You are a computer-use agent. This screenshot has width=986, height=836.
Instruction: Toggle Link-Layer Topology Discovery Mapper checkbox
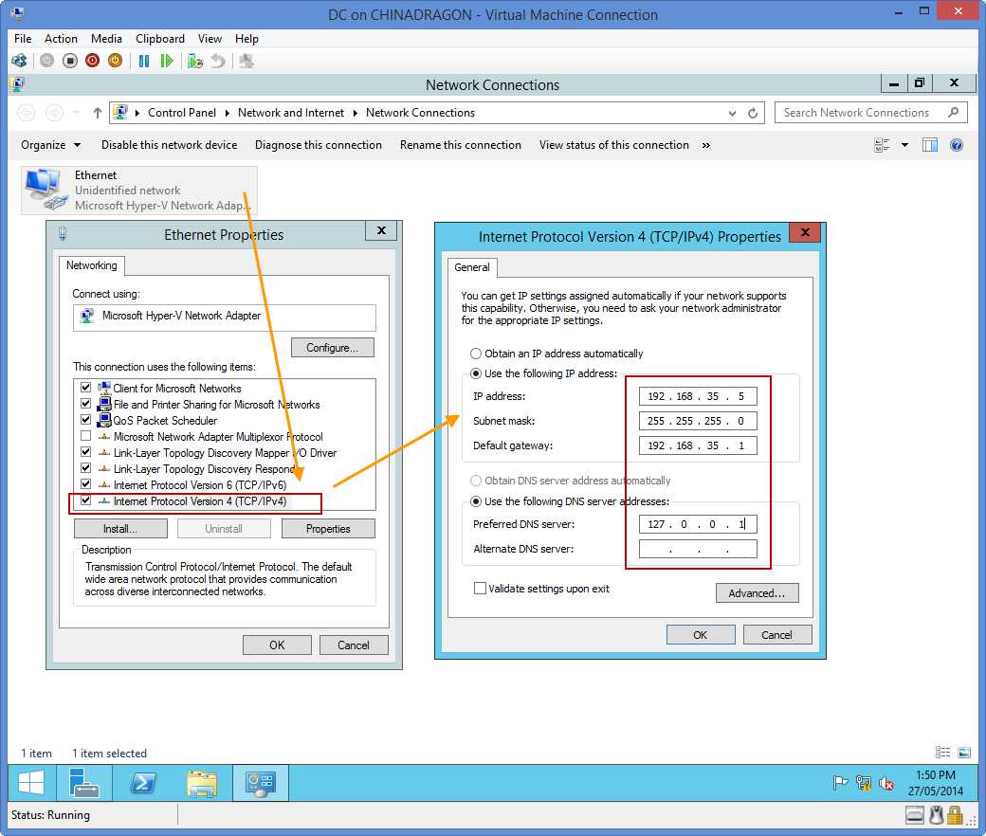pos(86,452)
